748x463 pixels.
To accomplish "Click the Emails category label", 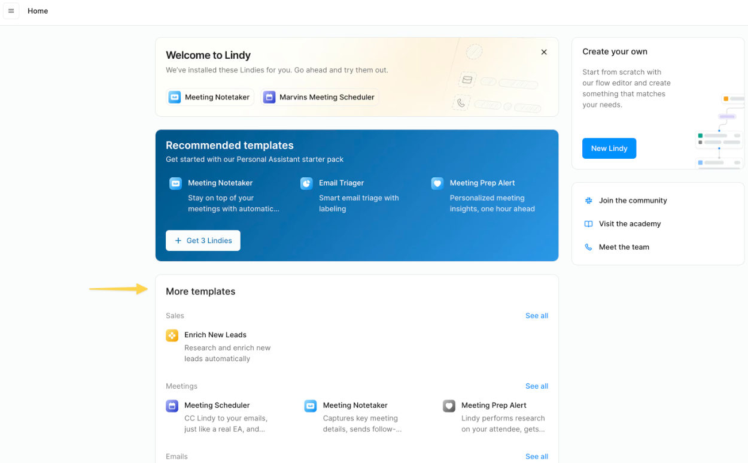I will [177, 456].
